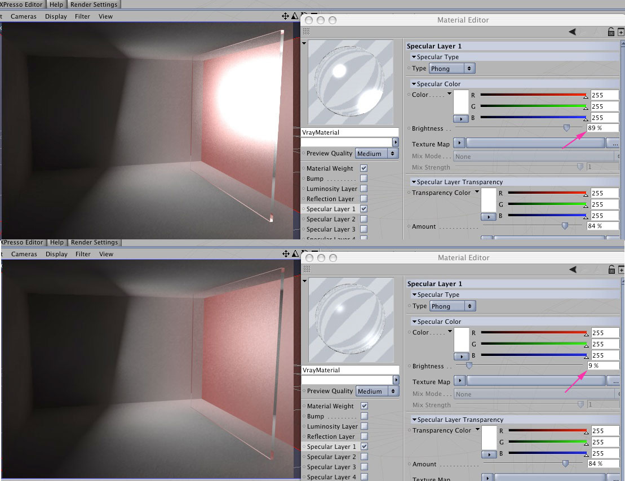The image size is (625, 481).
Task: Open the XPresso Editor tab in the upper window
Action: pos(23,5)
